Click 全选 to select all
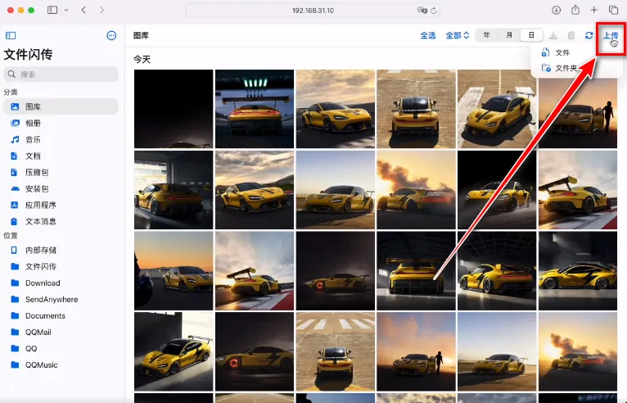This screenshot has width=627, height=403. coord(427,36)
